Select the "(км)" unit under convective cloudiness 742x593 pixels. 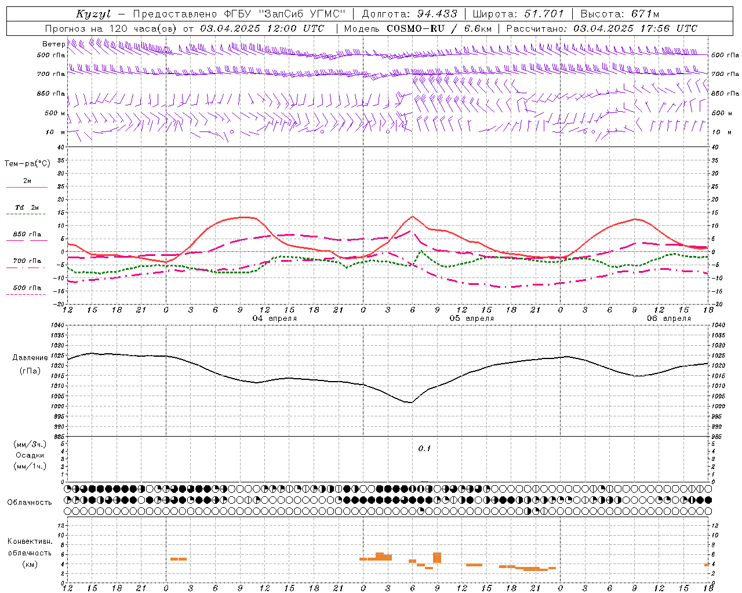point(30,564)
